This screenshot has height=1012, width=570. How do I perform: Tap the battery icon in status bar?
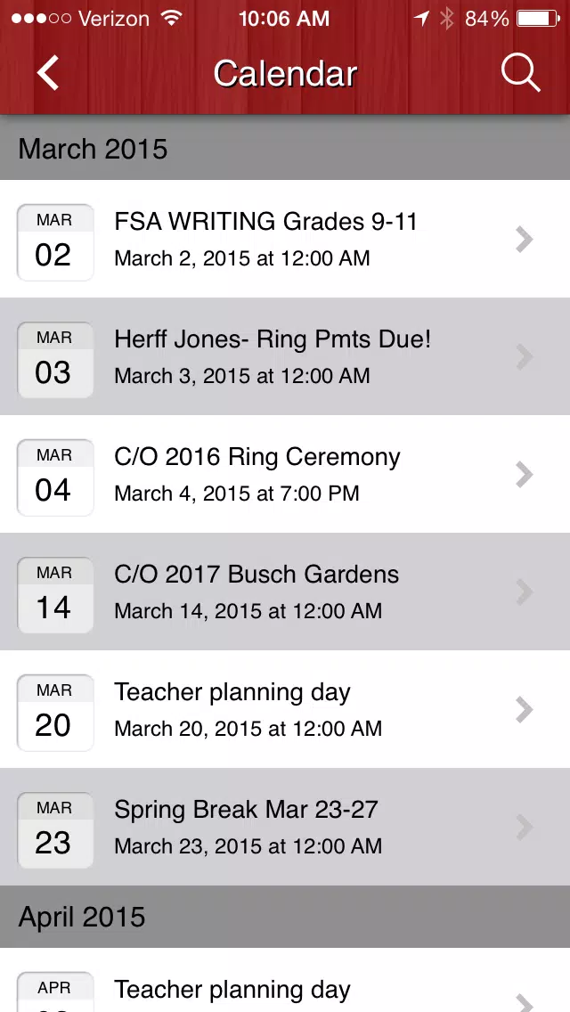(538, 19)
